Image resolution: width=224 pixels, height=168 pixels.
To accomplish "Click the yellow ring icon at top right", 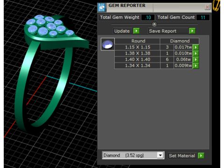I will (x=217, y=5).
